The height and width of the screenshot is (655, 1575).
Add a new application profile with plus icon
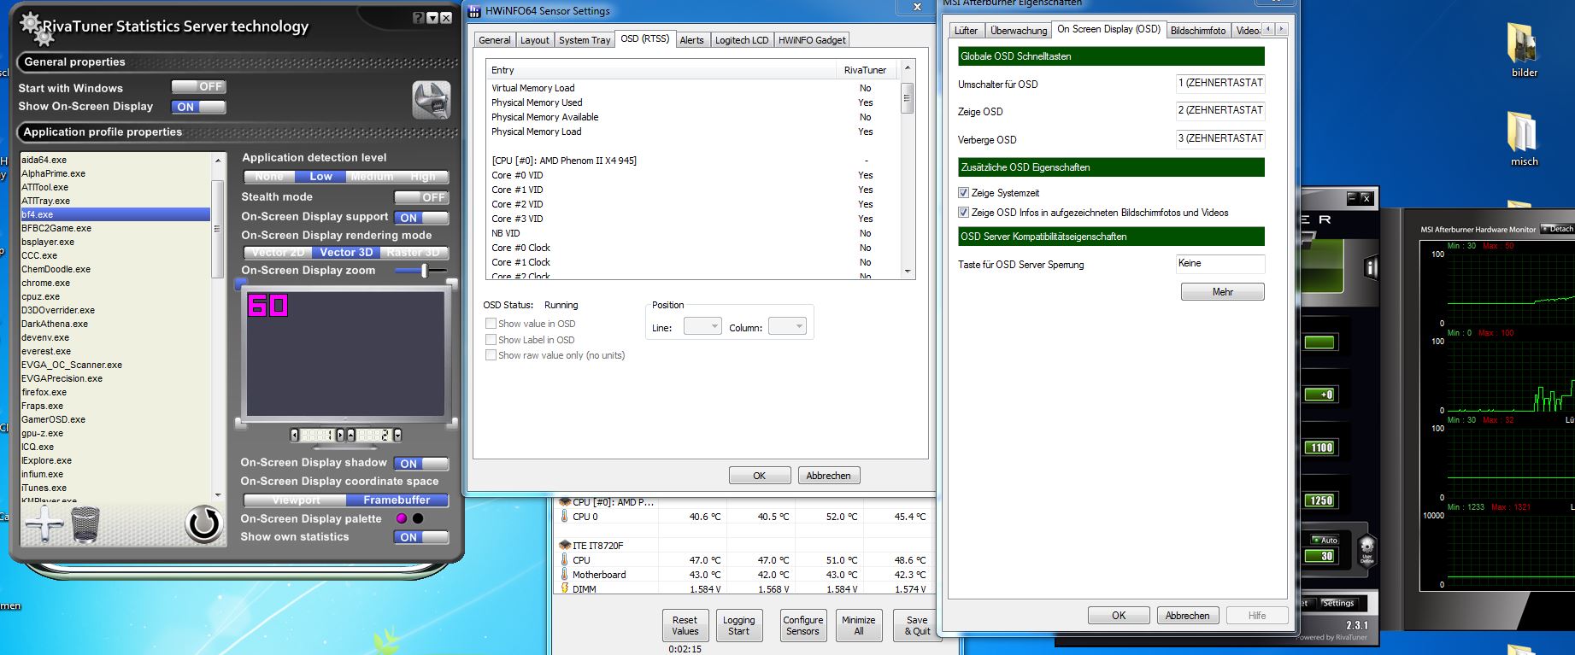(x=44, y=523)
